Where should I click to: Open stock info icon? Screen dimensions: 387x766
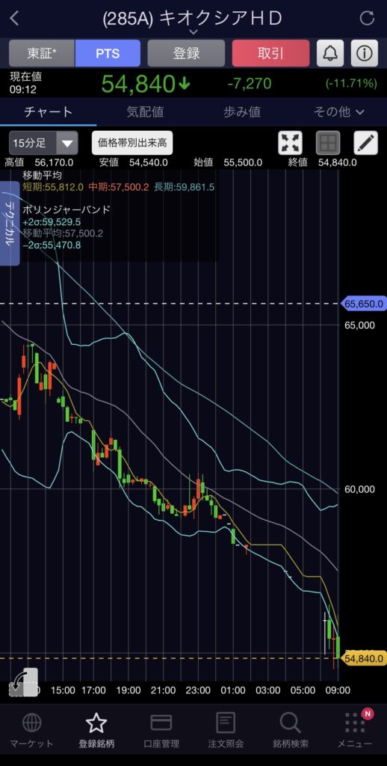364,53
